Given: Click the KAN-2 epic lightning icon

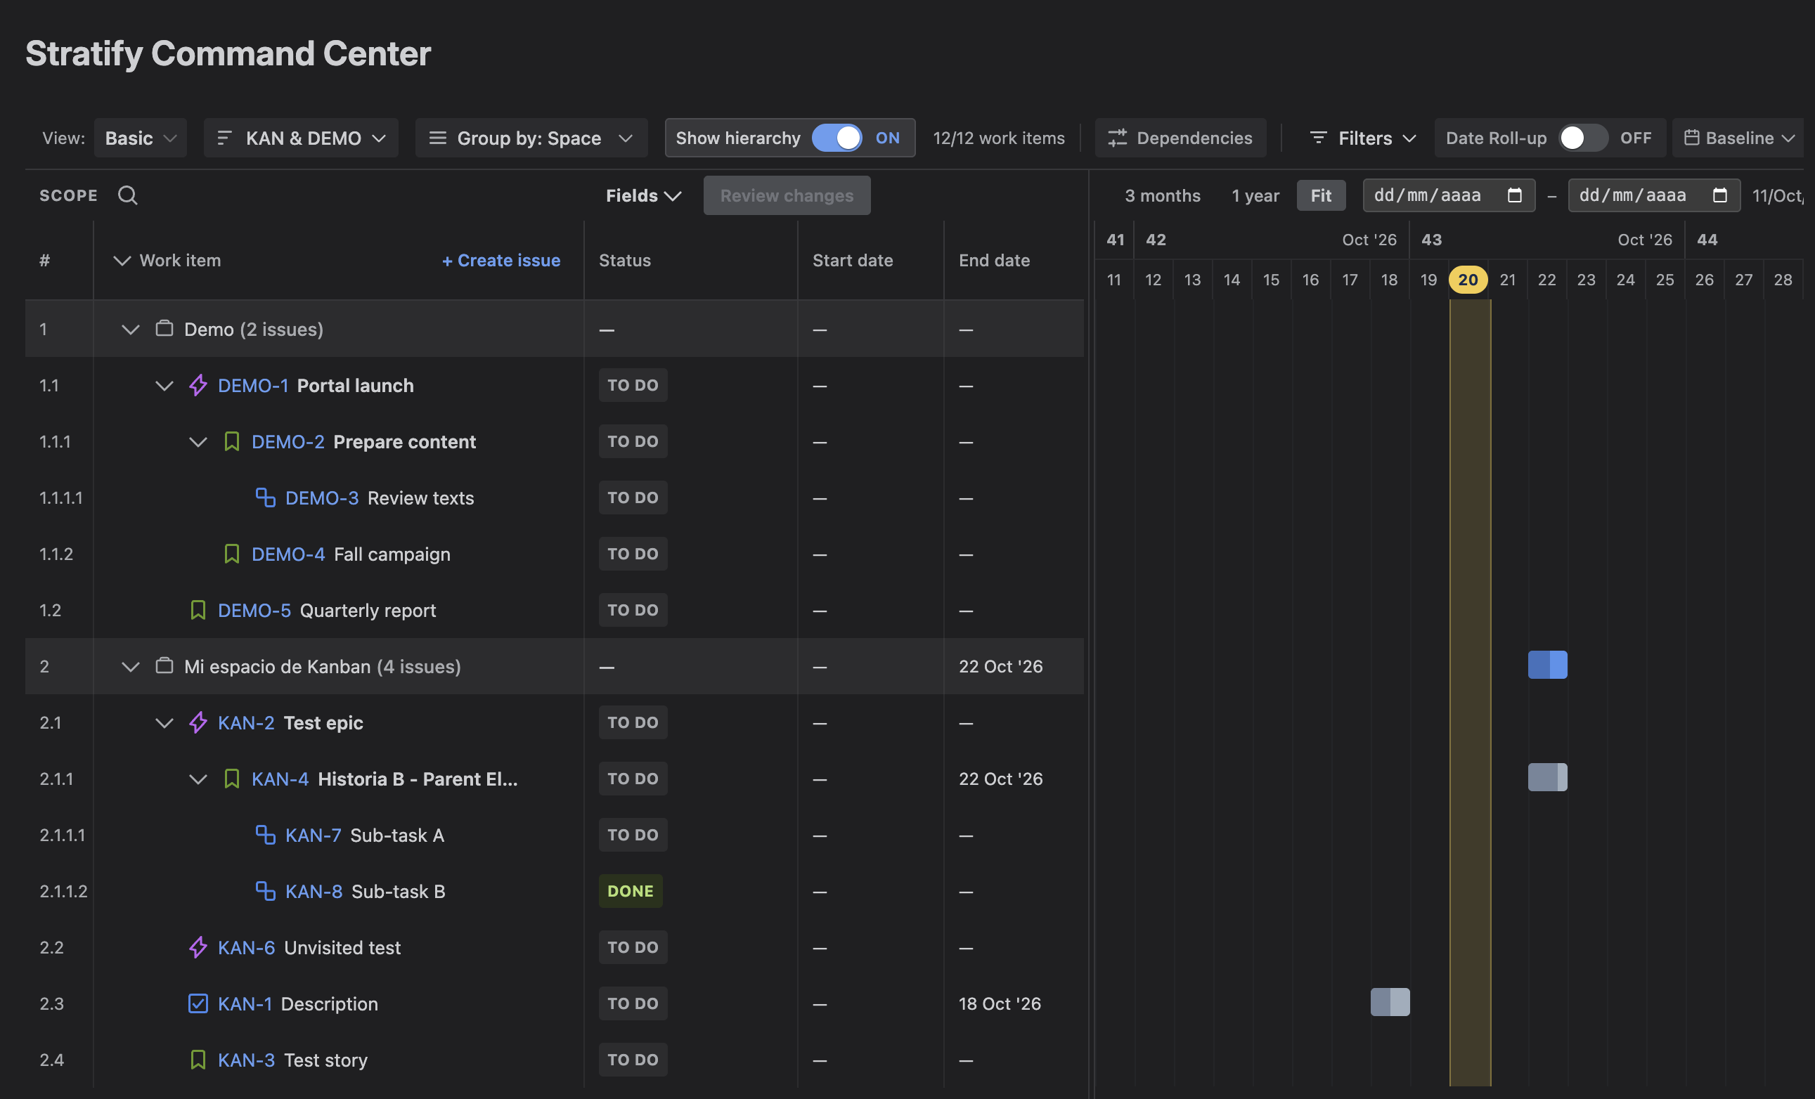Looking at the screenshot, I should [198, 722].
